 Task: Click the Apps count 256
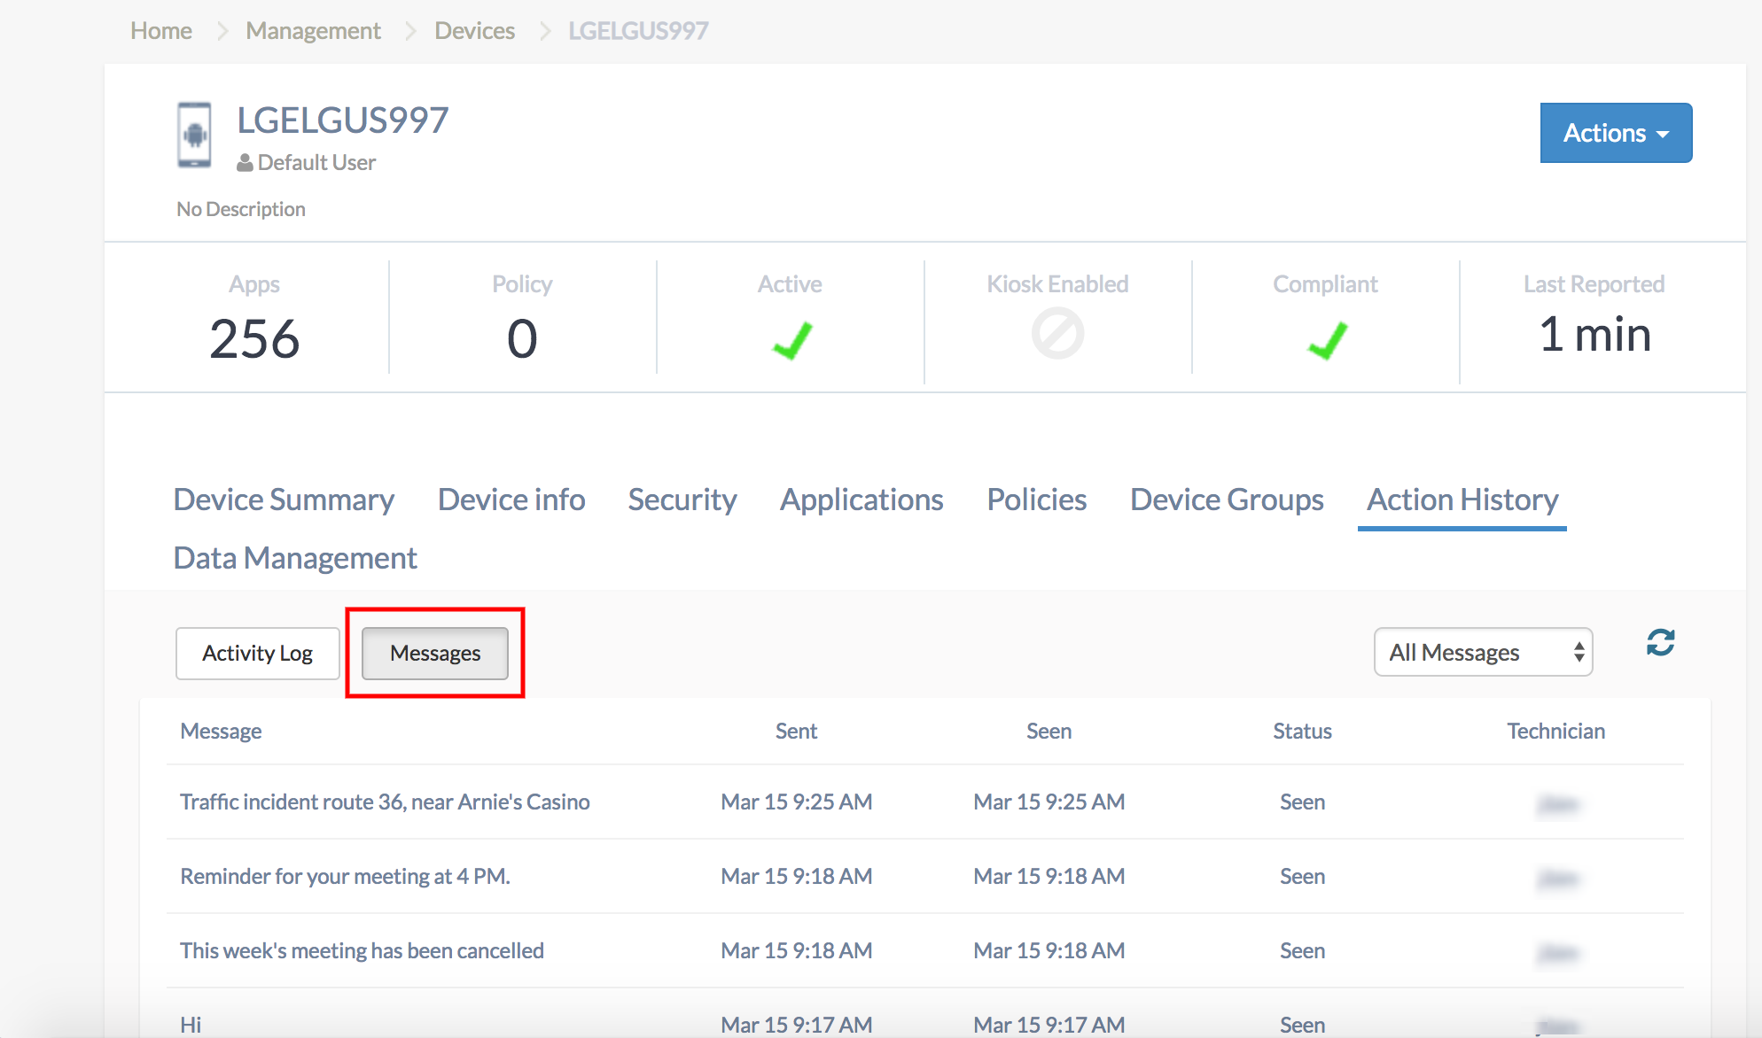pos(254,338)
